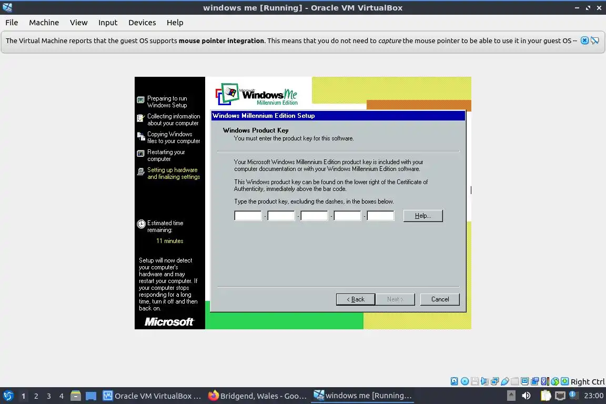Click the Windows Millennium Edition Setup title bar
The width and height of the screenshot is (606, 404).
(x=338, y=116)
